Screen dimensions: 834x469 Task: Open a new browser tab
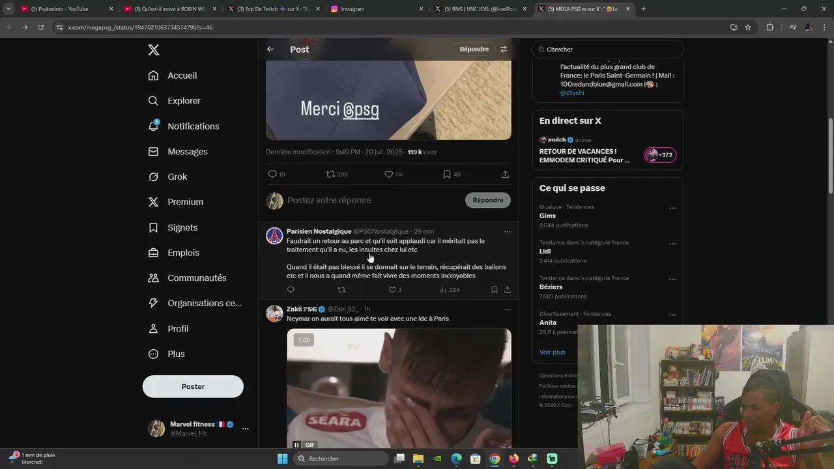point(644,9)
